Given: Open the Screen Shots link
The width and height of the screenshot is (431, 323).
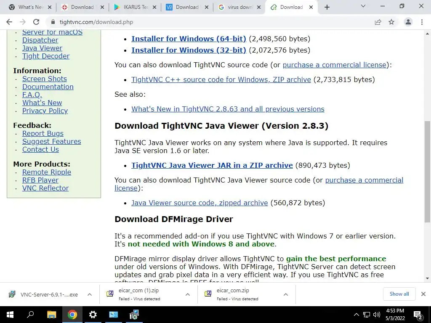Looking at the screenshot, I should [45, 79].
